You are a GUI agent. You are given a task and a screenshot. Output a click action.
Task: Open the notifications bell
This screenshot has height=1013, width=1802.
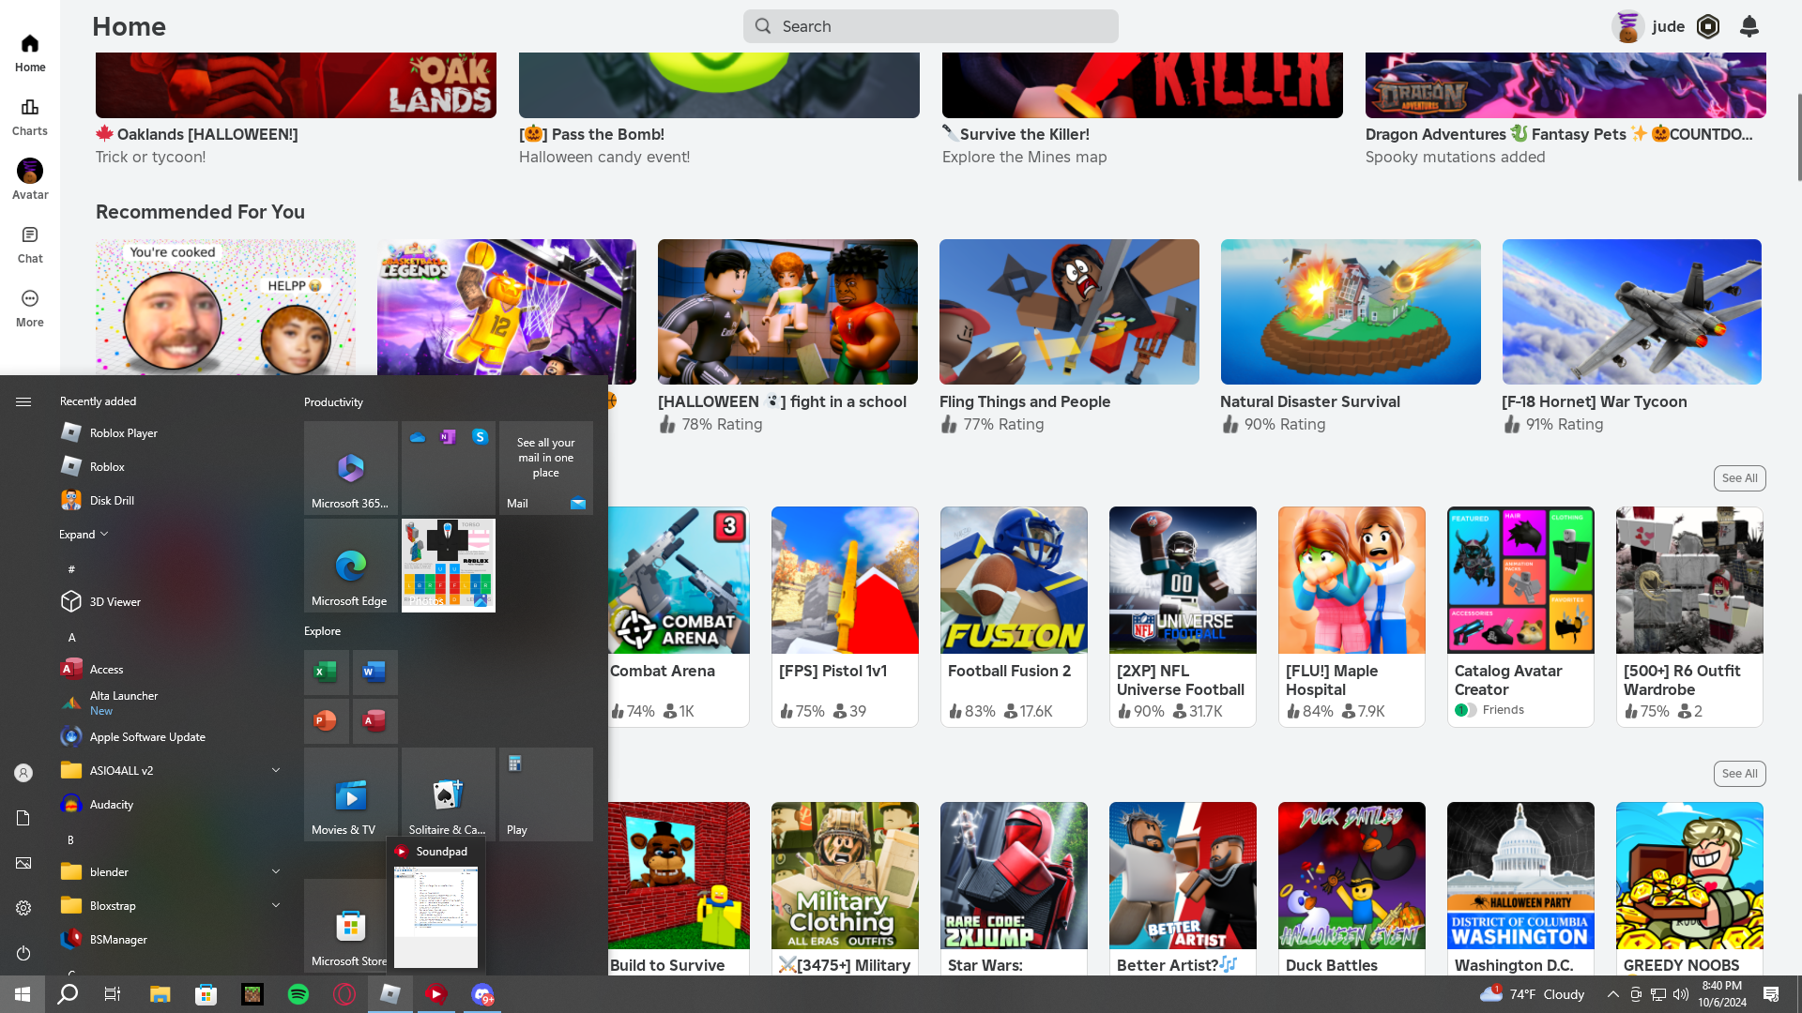[1749, 26]
